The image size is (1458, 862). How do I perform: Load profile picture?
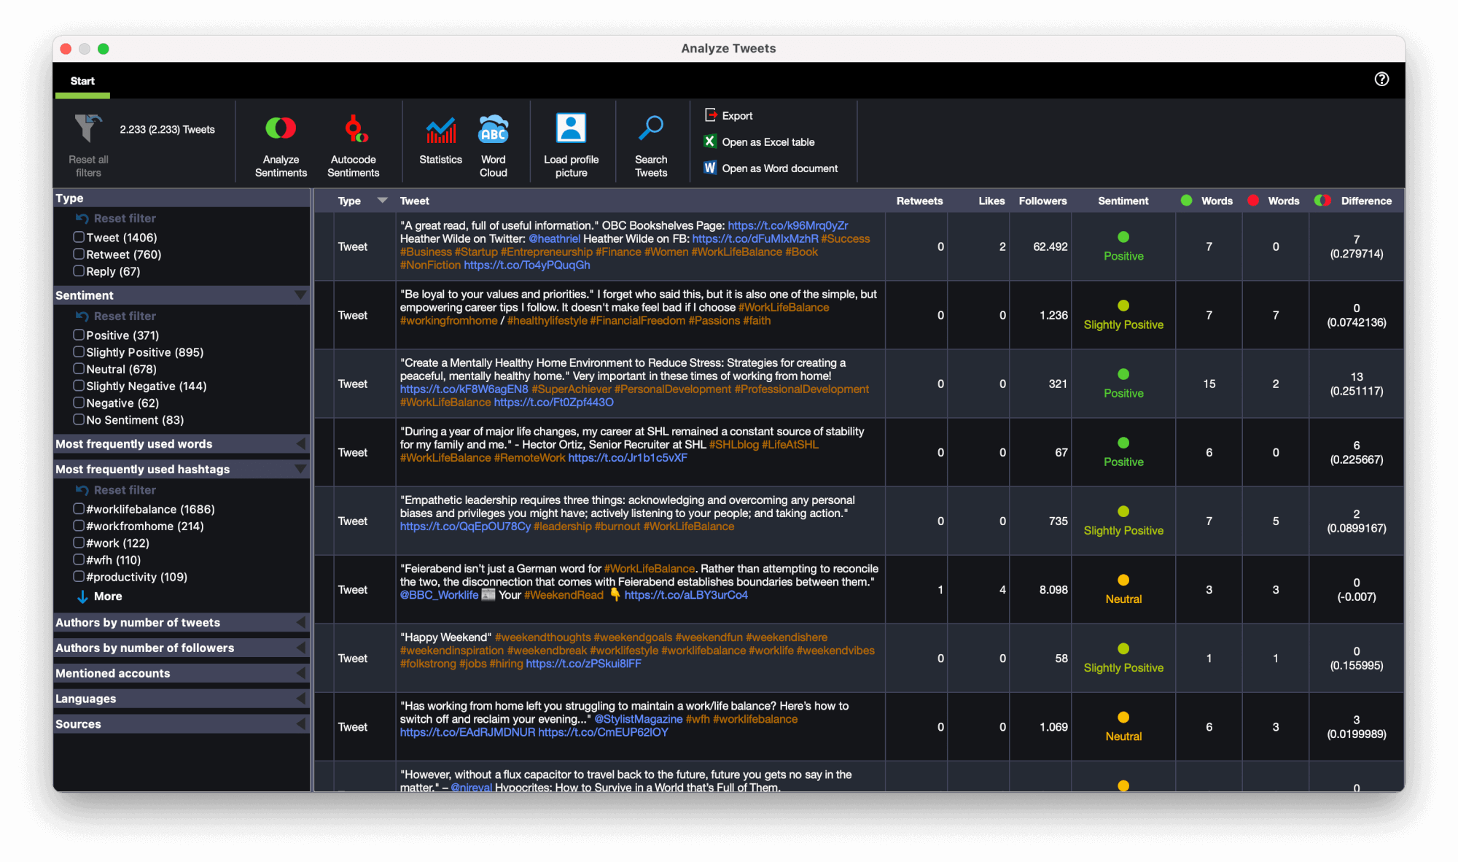tap(571, 145)
